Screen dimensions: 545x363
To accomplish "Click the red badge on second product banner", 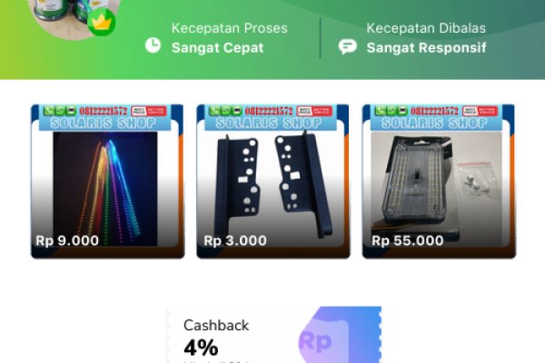I will 314,111.
